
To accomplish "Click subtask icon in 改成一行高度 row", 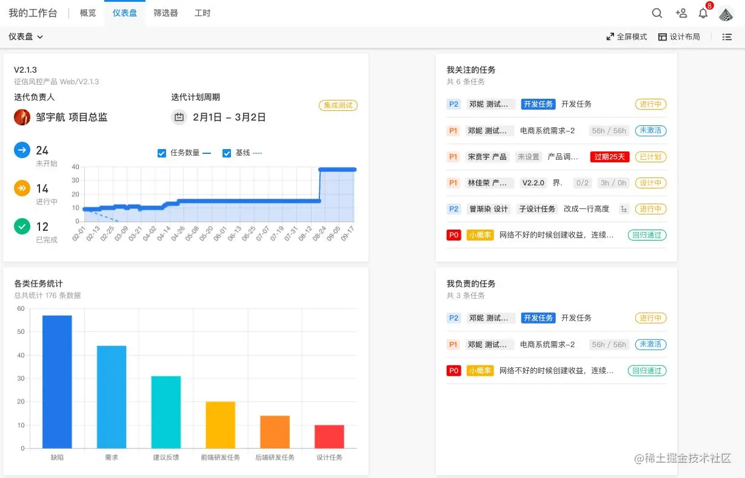I will point(623,209).
